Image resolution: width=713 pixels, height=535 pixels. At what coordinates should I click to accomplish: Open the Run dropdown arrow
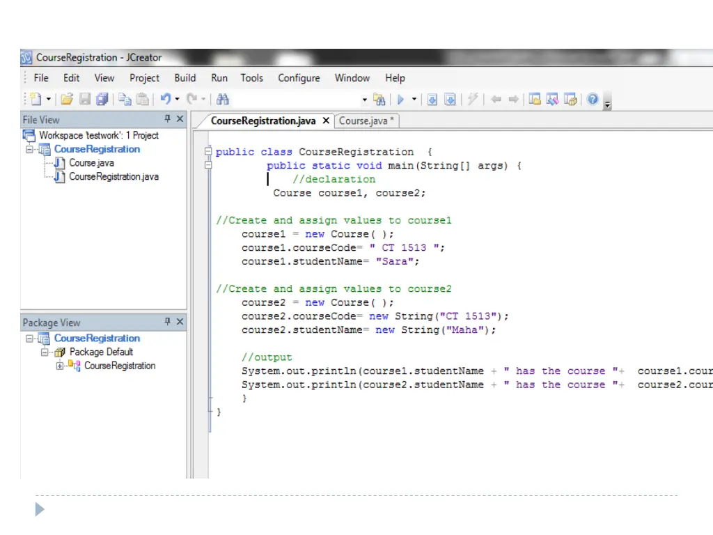[x=414, y=99]
